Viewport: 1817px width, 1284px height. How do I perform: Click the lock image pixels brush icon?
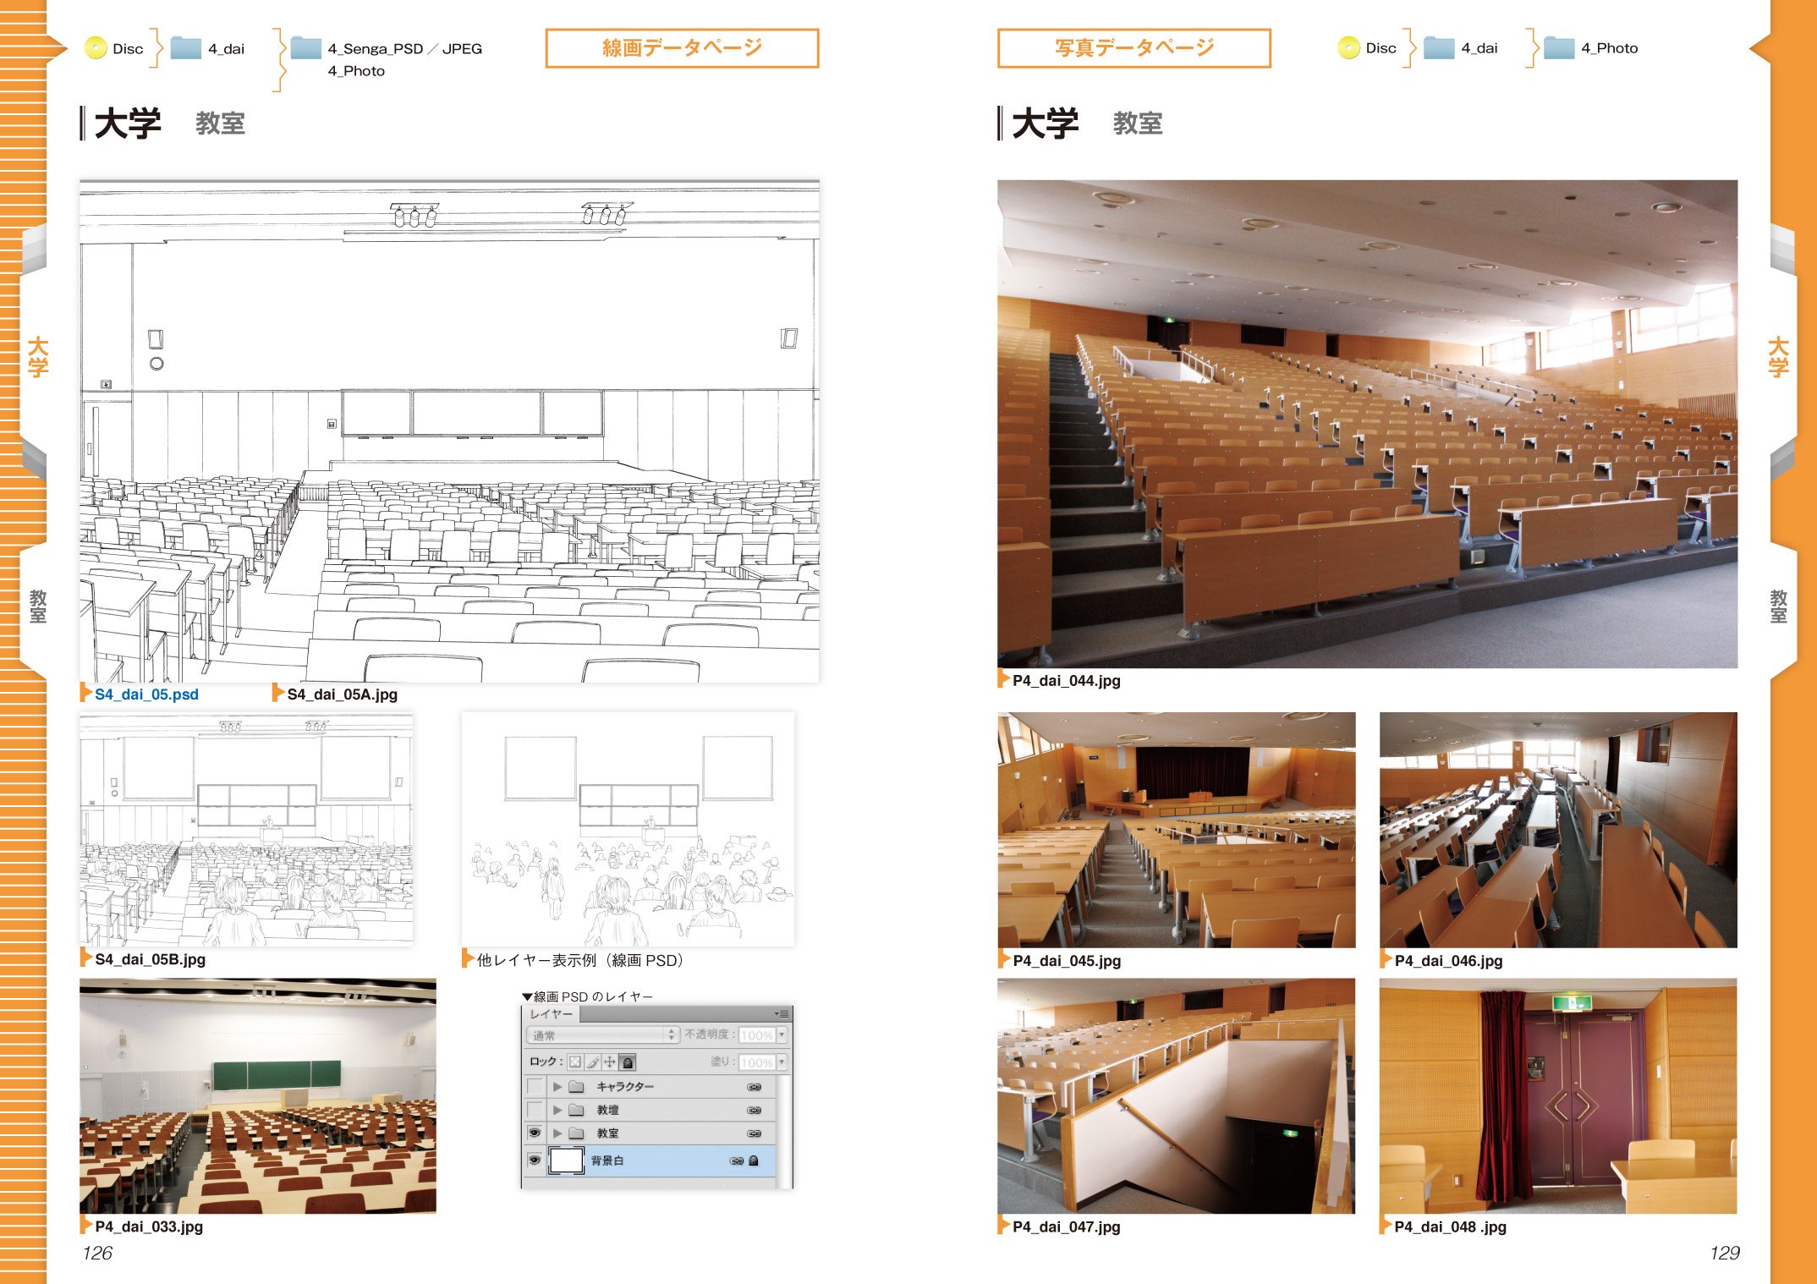click(x=592, y=1062)
